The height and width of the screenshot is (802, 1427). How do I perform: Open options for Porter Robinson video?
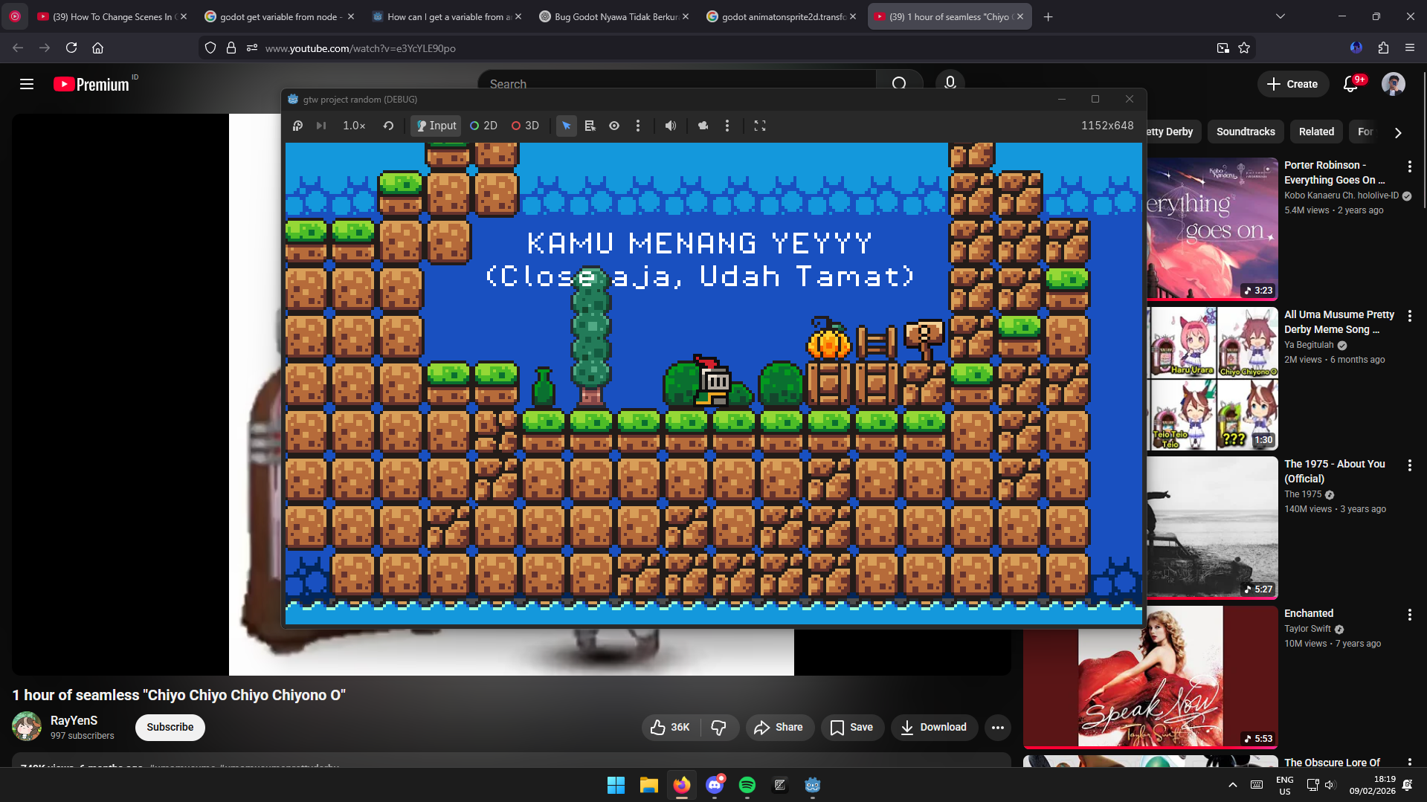pyautogui.click(x=1410, y=166)
